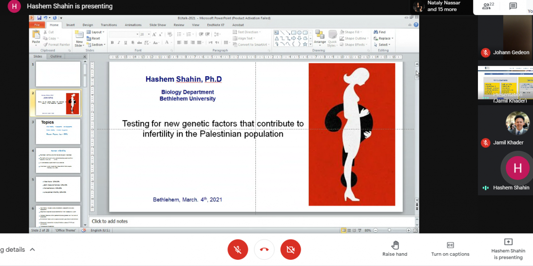Image resolution: width=533 pixels, height=266 pixels.
Task: Click the Redo icon in PowerPoint
Action: click(55, 18)
